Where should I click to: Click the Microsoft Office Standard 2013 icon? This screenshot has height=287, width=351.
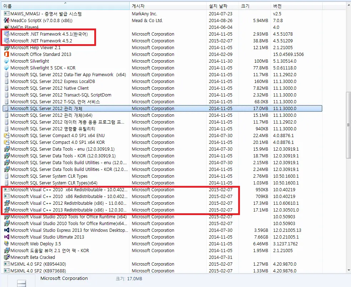click(x=7, y=54)
